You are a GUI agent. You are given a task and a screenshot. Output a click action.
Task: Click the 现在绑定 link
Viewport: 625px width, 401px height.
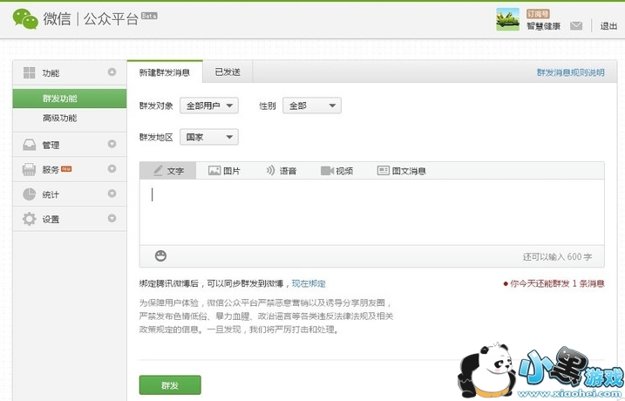pos(309,284)
